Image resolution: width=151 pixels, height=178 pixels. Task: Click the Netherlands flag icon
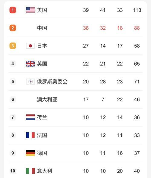tap(31, 117)
